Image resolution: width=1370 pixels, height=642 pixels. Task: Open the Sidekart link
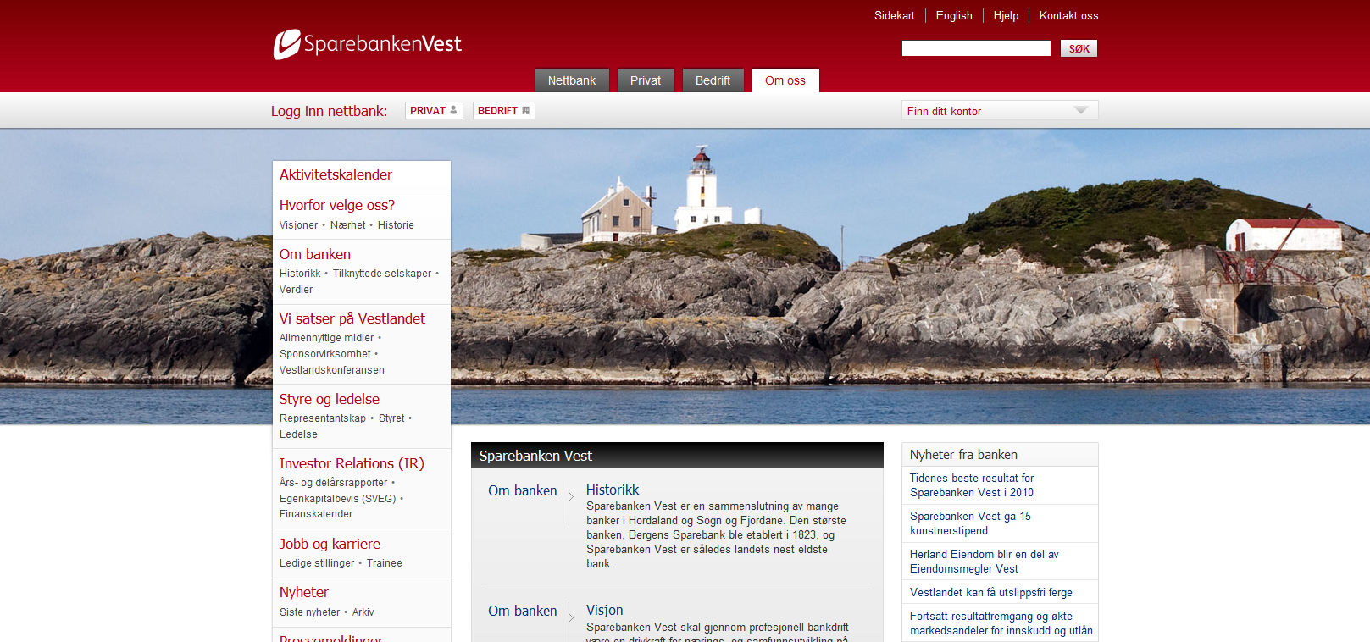tap(895, 16)
